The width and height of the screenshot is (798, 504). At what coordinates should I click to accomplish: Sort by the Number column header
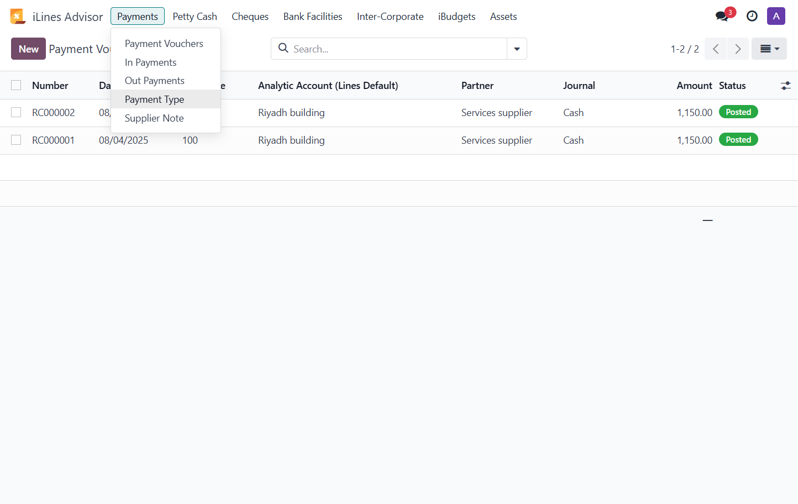[x=50, y=86]
